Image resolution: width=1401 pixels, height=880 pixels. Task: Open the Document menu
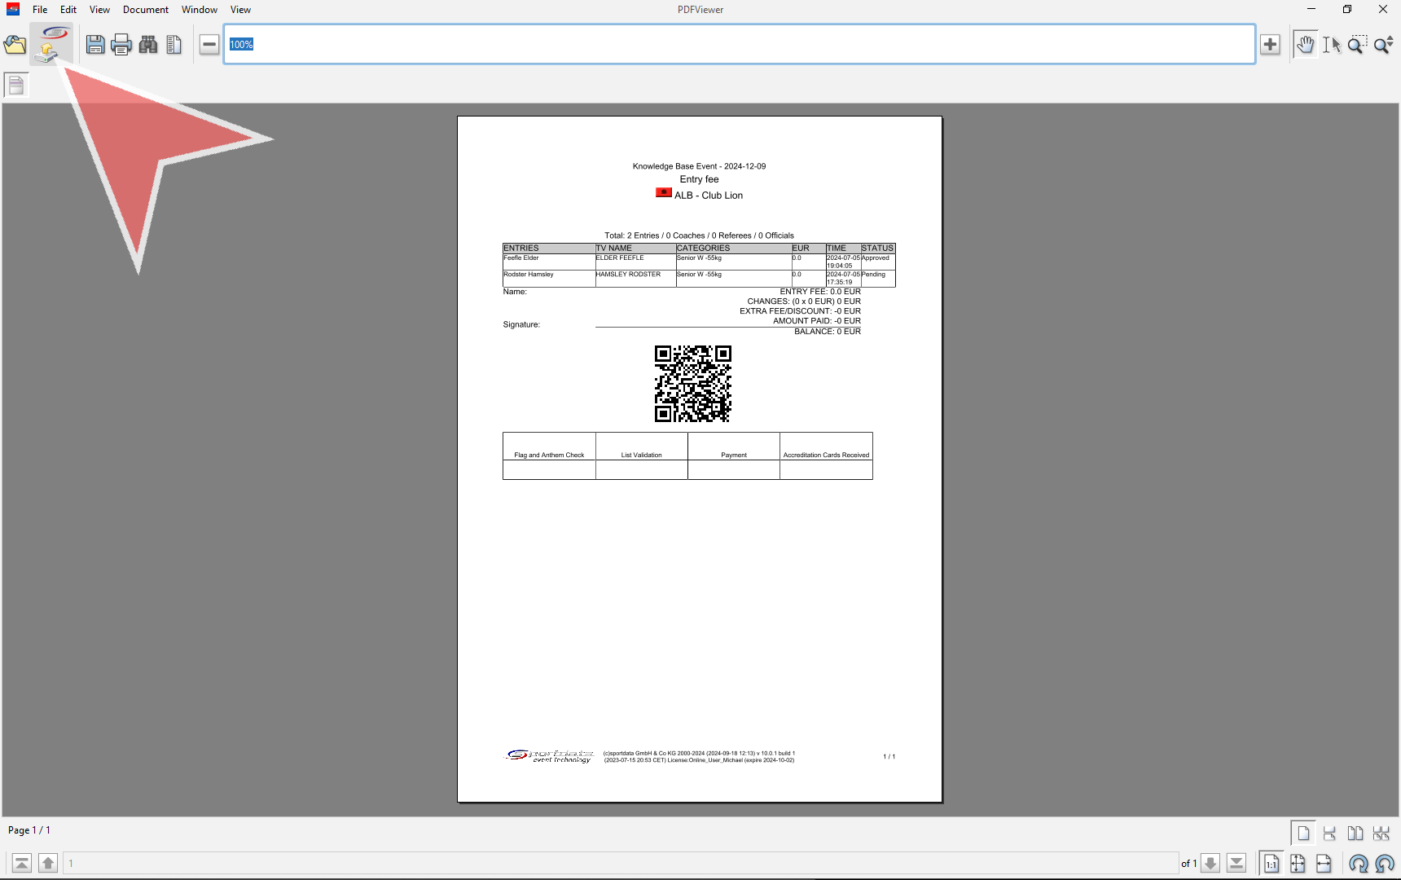pos(146,10)
